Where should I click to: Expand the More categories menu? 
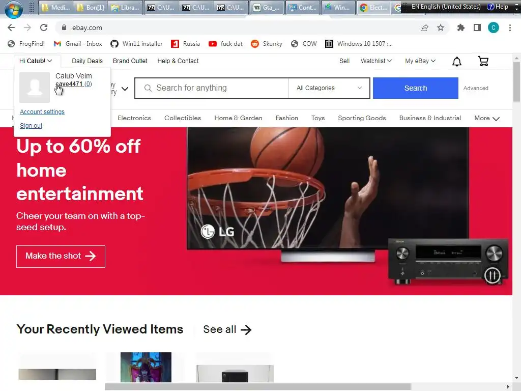(x=487, y=118)
